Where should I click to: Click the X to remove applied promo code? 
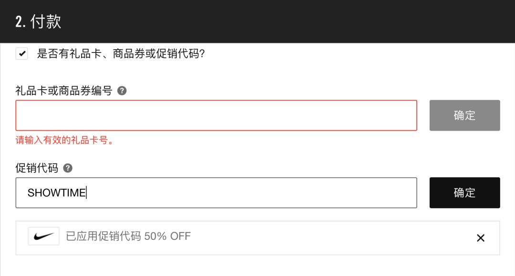(x=481, y=237)
